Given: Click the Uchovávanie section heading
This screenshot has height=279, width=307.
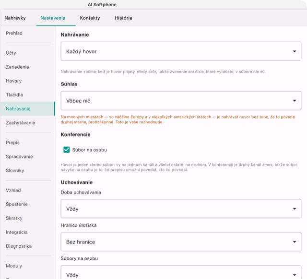Looking at the screenshot, I should pos(77,182).
